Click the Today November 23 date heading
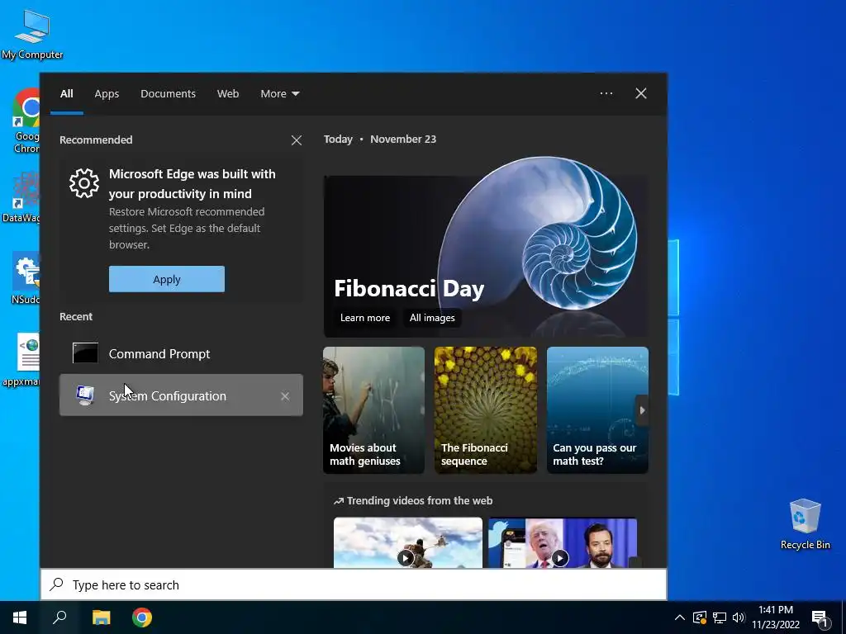This screenshot has width=846, height=634. pos(380,139)
